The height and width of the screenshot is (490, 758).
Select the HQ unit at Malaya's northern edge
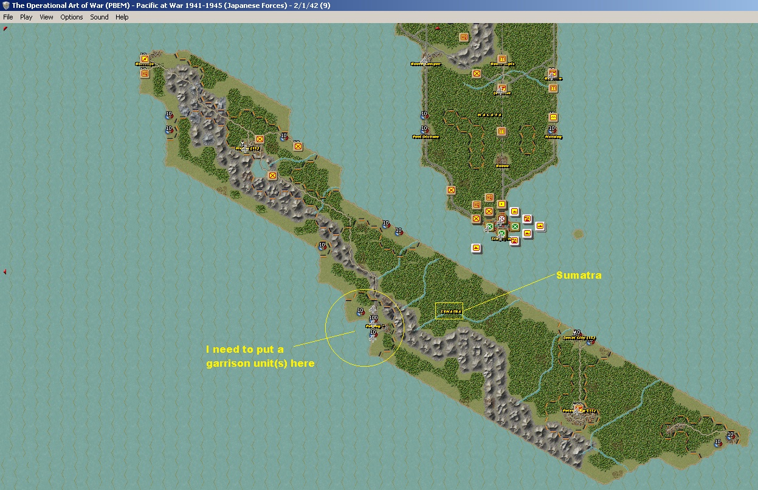click(x=464, y=37)
